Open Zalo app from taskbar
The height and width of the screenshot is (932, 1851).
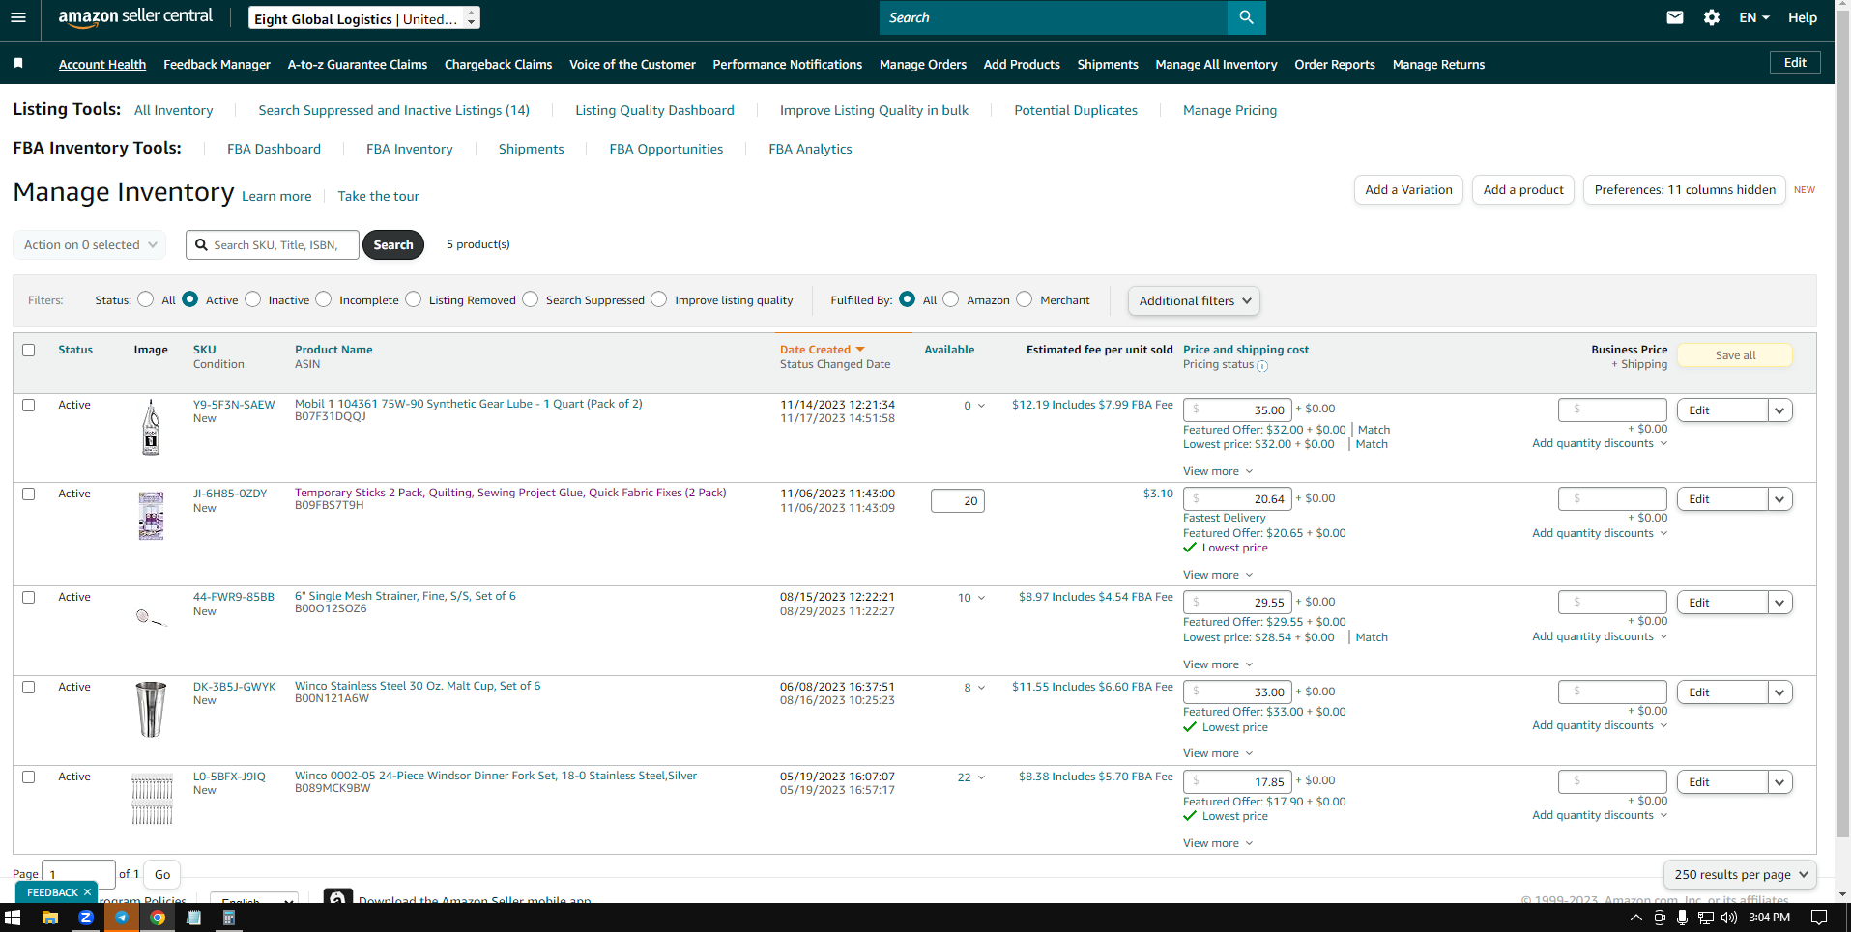(86, 918)
